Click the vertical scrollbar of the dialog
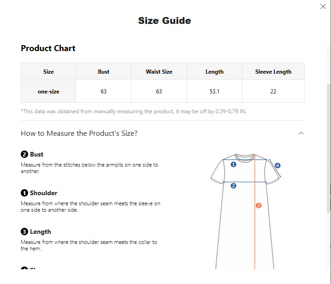The height and width of the screenshot is (284, 331). click(329, 148)
